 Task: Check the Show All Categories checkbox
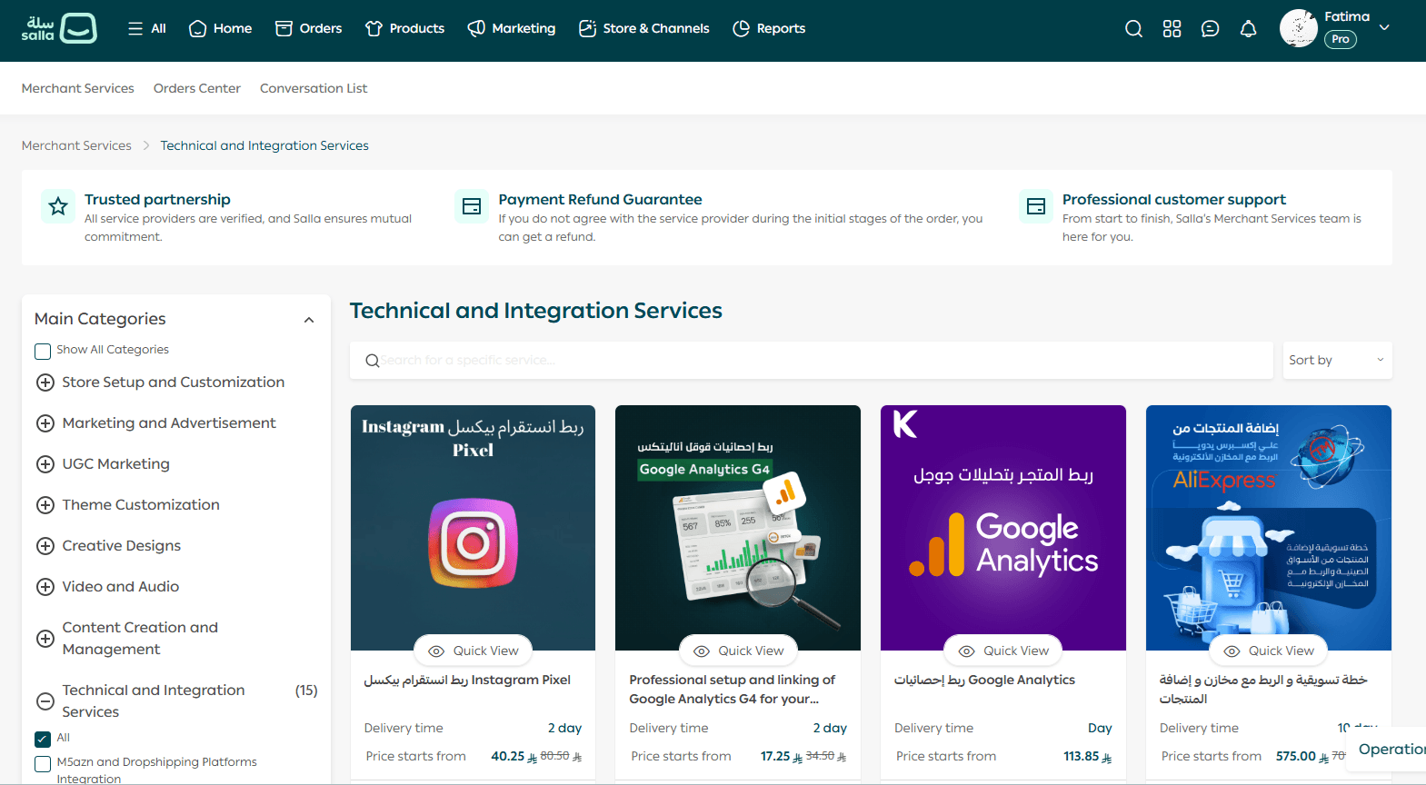pos(43,351)
